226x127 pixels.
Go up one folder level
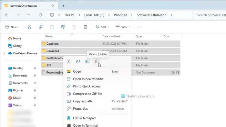29,15
